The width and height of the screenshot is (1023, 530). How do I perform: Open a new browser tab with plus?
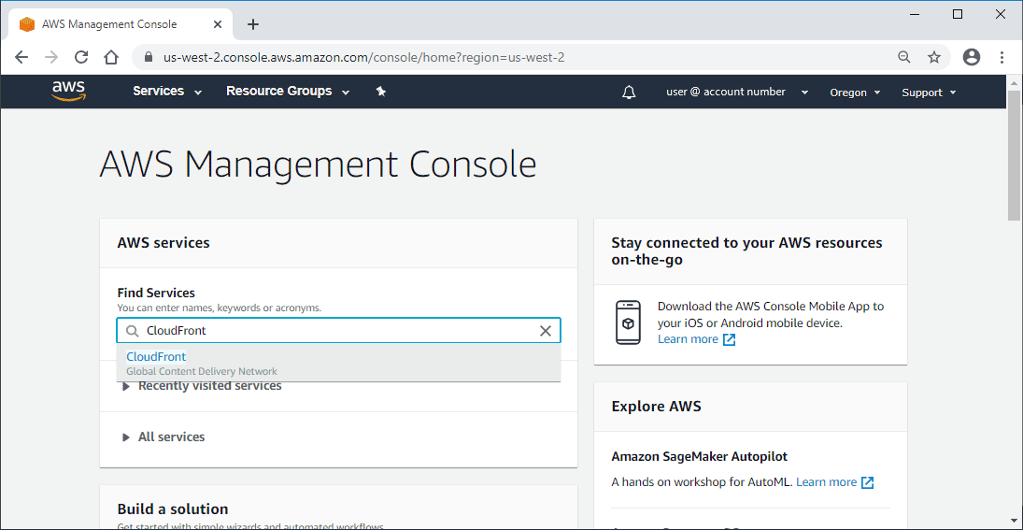click(x=253, y=25)
